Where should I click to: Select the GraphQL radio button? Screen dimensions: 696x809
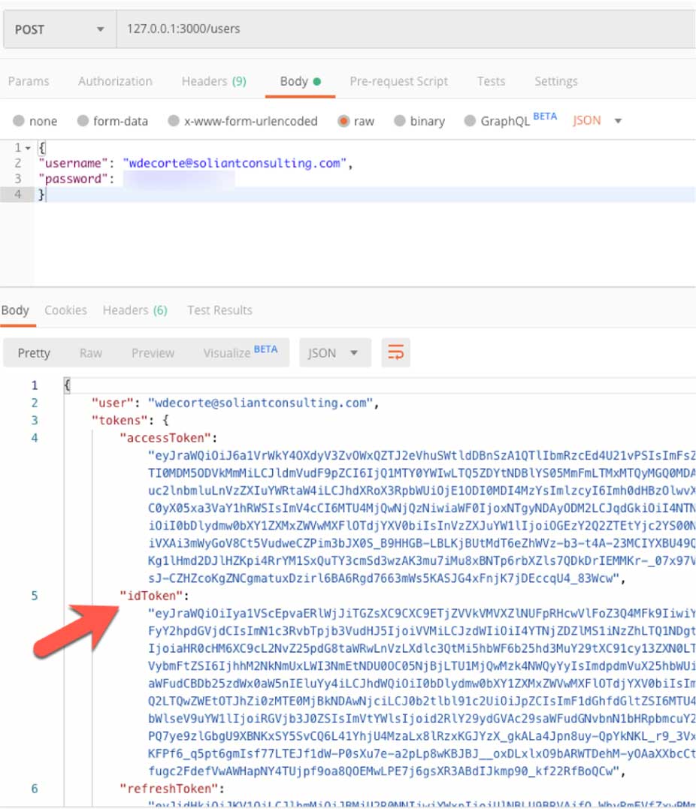(469, 121)
